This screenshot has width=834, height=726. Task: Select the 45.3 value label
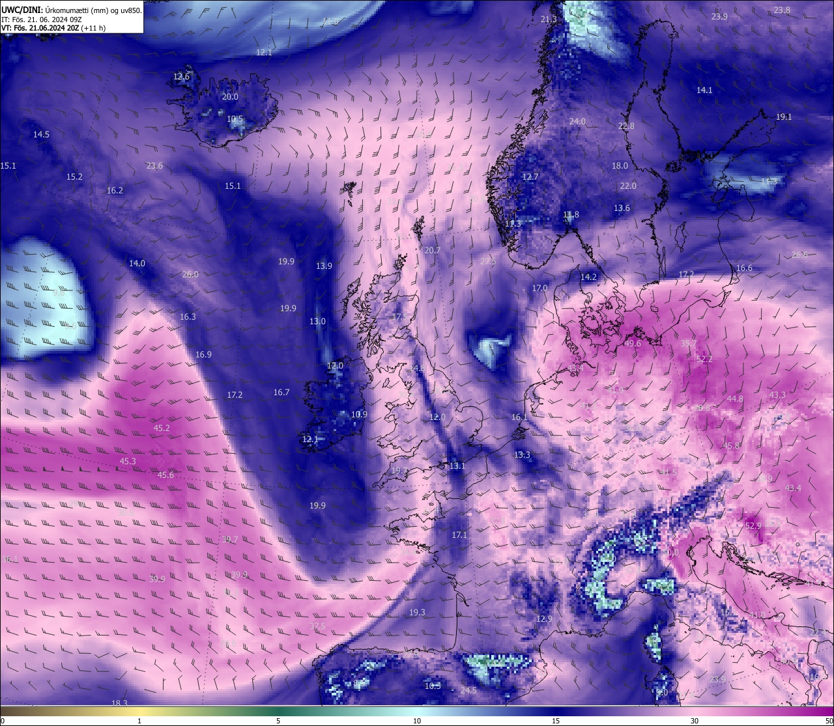tap(128, 462)
